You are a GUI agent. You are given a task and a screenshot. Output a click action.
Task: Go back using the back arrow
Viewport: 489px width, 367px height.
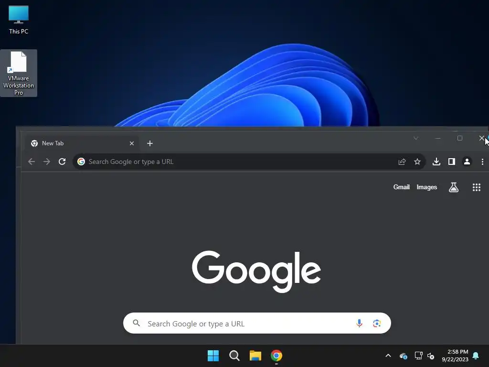[x=32, y=162]
